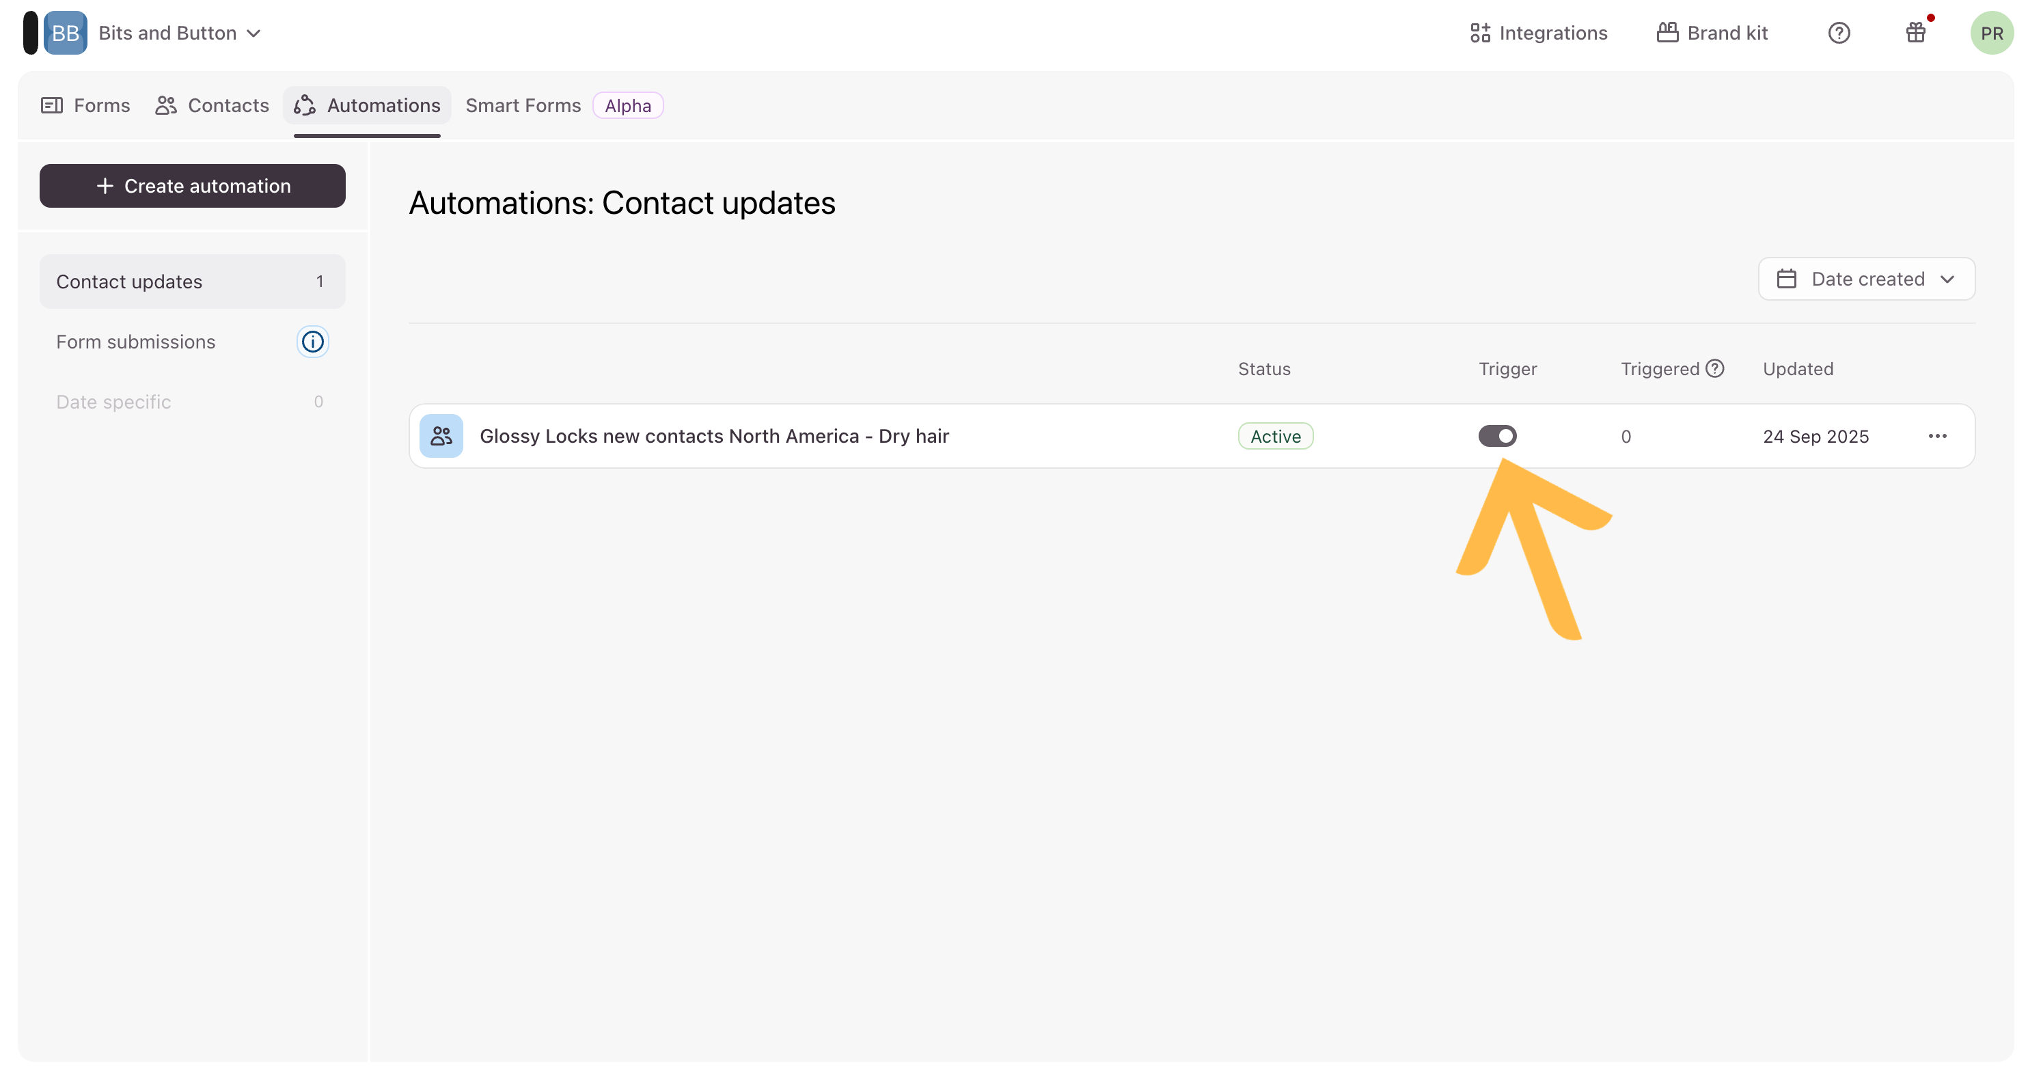Viewport: 2028px width, 1070px height.
Task: Click the gift box notifications icon
Action: [x=1915, y=33]
